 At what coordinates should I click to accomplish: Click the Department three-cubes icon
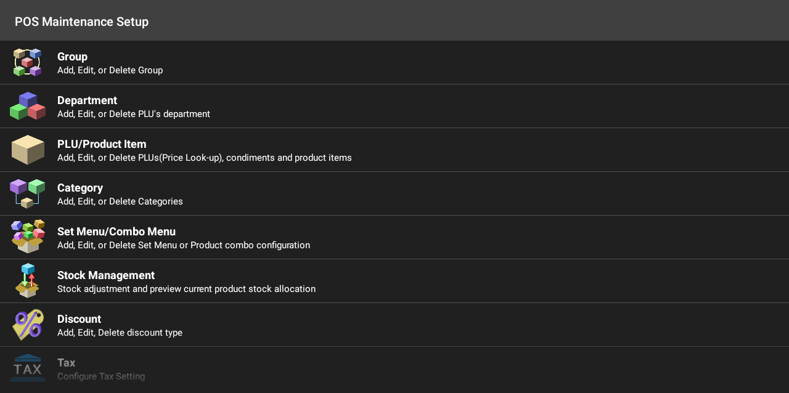click(28, 107)
